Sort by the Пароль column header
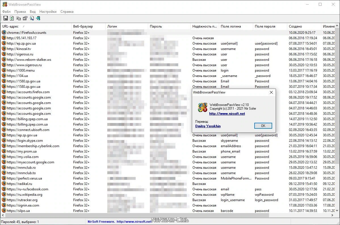340x225 pixels. click(x=169, y=26)
